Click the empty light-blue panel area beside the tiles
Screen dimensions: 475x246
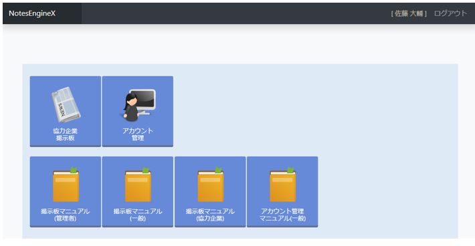(388, 151)
